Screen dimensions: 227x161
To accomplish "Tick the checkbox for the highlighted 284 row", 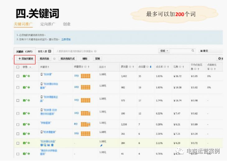I will pyautogui.click(x=18, y=143).
